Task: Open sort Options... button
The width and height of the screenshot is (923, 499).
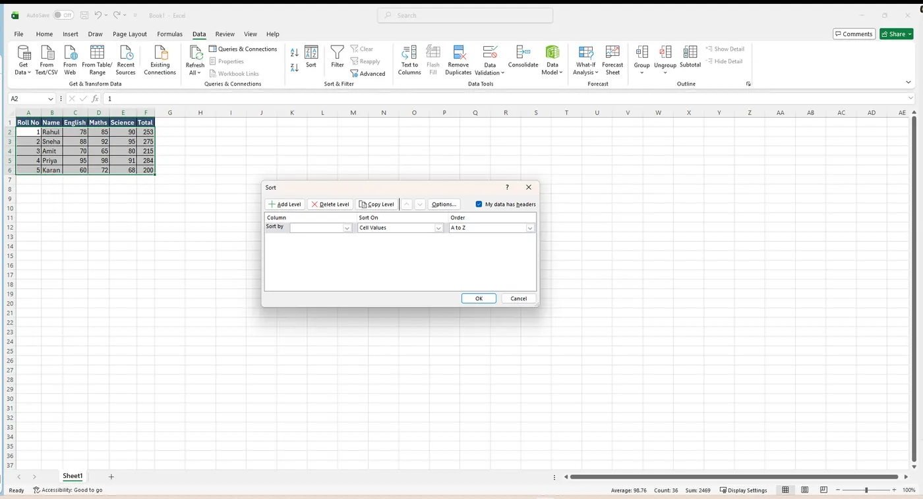Action: [444, 204]
